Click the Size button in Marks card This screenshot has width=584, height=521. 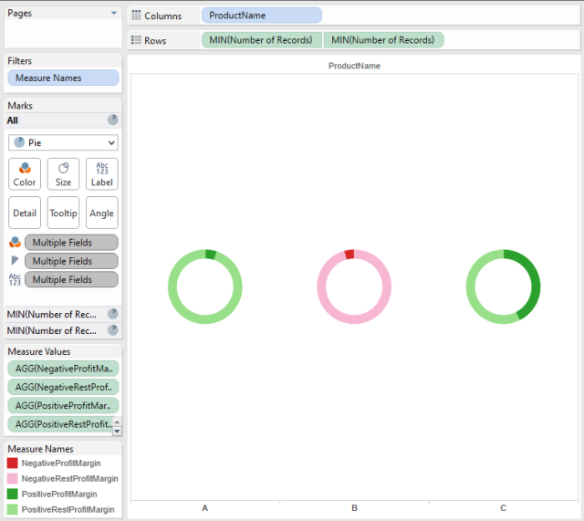point(63,174)
